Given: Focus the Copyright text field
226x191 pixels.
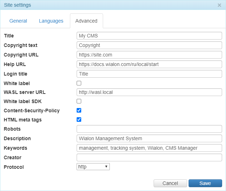Looking at the screenshot, I should point(149,45).
